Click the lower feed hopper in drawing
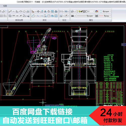This screenshot has width=126, height=126. (x=9, y=89)
